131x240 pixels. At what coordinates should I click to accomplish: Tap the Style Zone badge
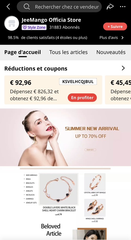click(34, 27)
